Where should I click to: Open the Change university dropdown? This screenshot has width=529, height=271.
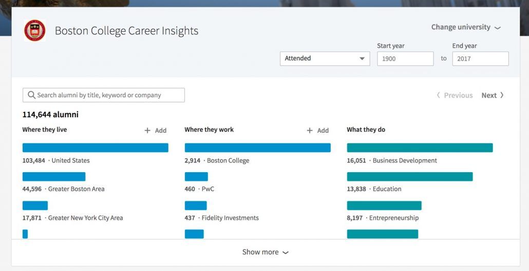pyautogui.click(x=466, y=27)
